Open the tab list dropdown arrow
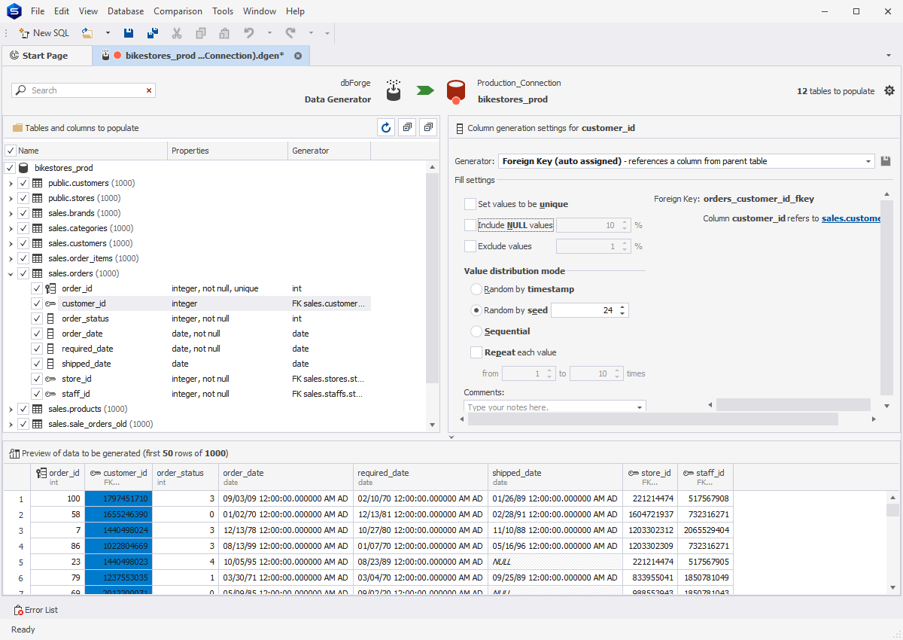Image resolution: width=903 pixels, height=640 pixels. (889, 56)
